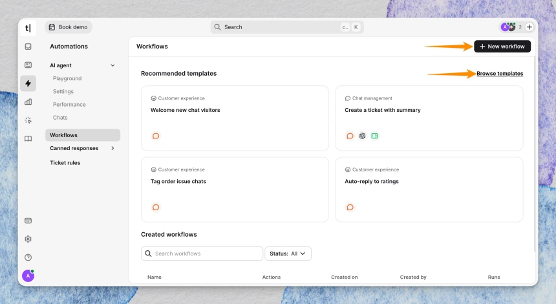
Task: Open the reports bar chart icon
Action: pyautogui.click(x=28, y=102)
